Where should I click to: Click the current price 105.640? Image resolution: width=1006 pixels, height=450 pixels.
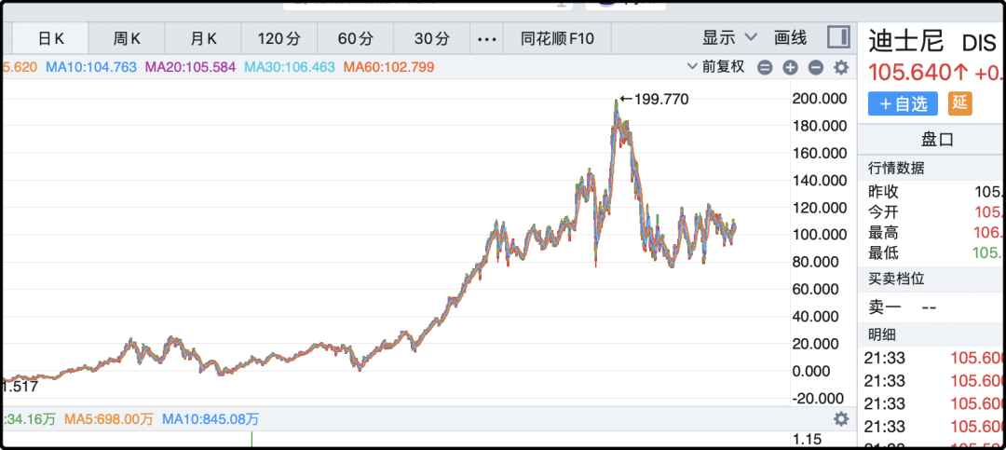(918, 74)
